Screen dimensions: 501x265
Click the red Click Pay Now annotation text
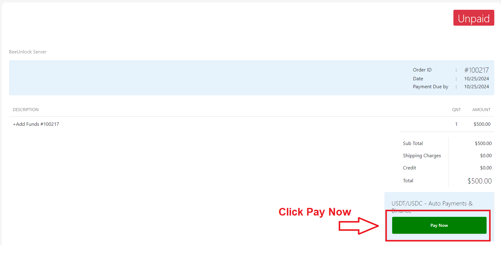(315, 212)
